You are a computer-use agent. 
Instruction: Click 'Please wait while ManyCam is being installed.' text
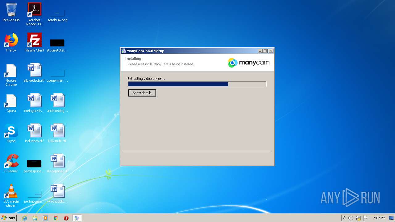tap(161, 64)
